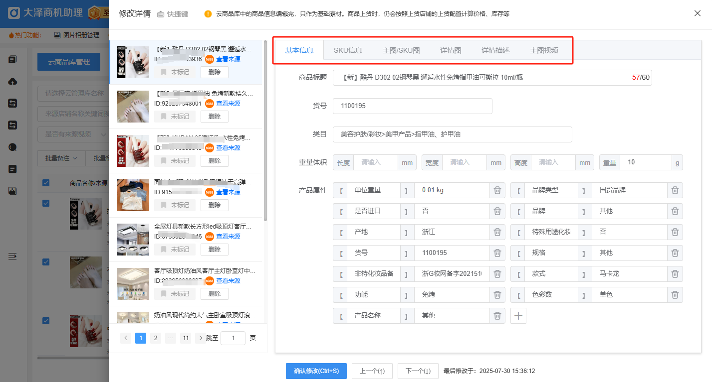Screen dimensions: 712x382
Task: Click the horizontal scrollbar in the background table
Action: (72, 358)
